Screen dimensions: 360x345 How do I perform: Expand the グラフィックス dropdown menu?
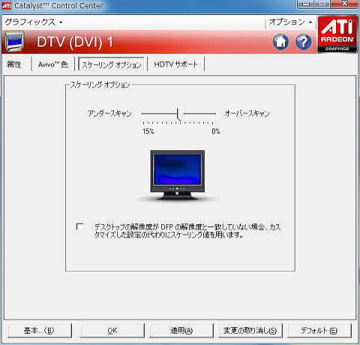coord(34,22)
